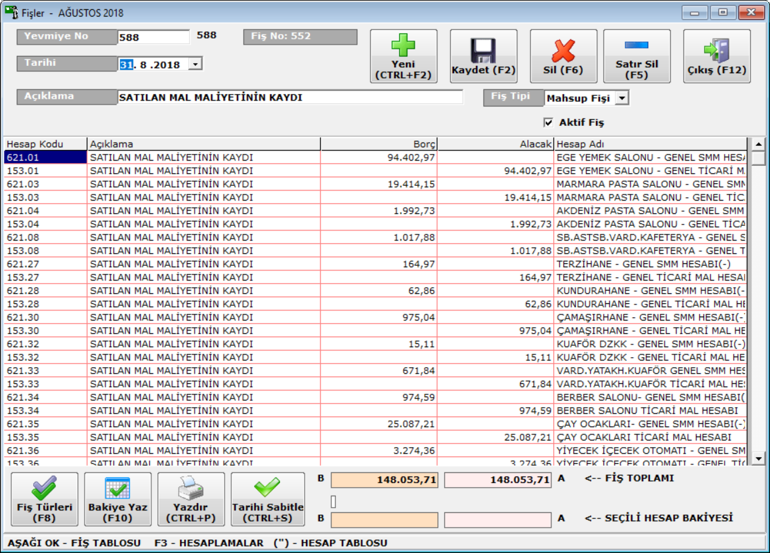Screen dimensions: 770x553
Task: Toggle the Aktif Fiş checkbox
Action: point(549,123)
